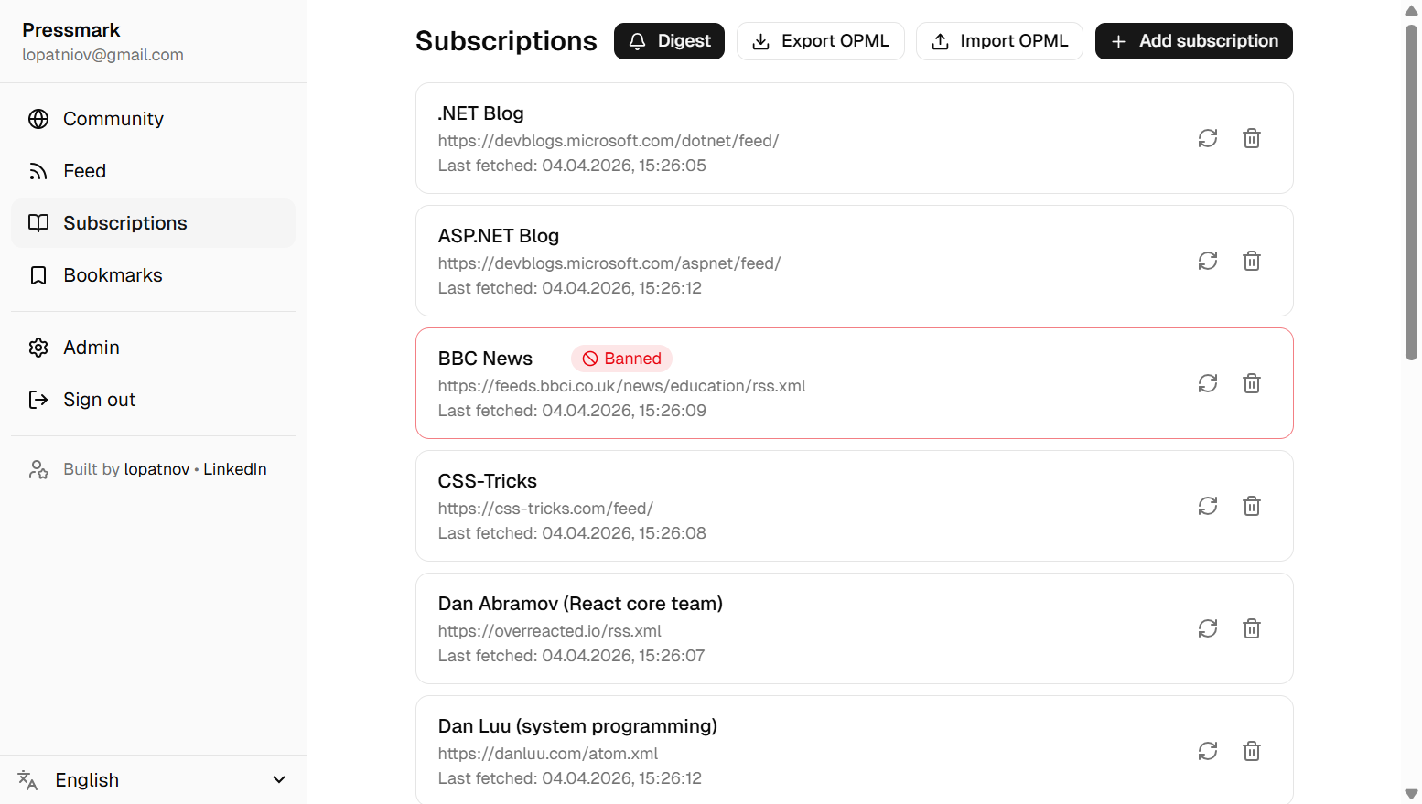Refresh the CSS-Tricks feed
Viewport: 1422px width, 804px height.
pyautogui.click(x=1208, y=506)
